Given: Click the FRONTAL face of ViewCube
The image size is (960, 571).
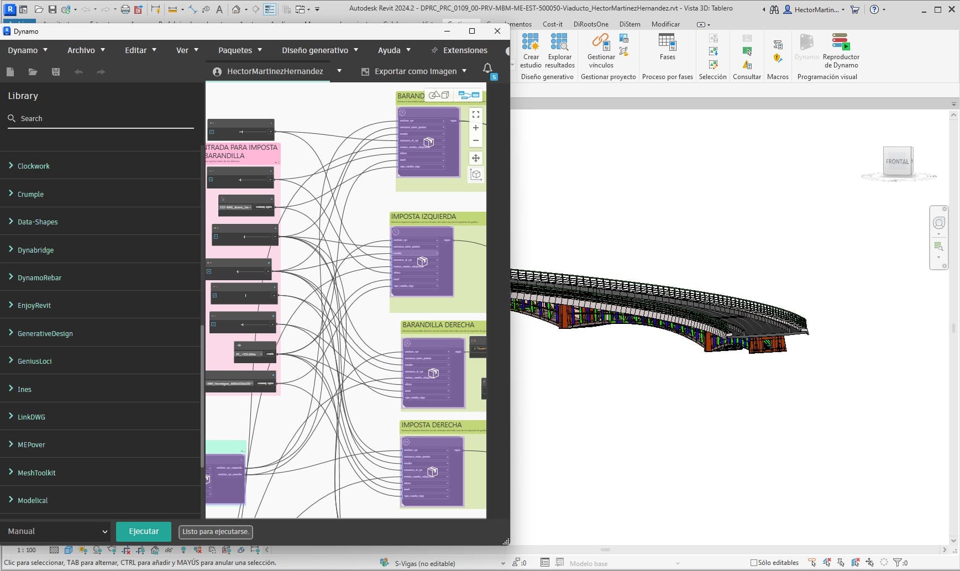Looking at the screenshot, I should [x=897, y=161].
